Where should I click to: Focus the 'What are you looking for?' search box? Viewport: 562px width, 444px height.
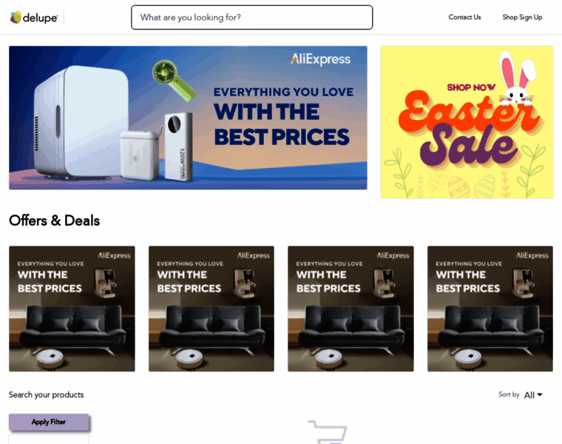(x=251, y=17)
